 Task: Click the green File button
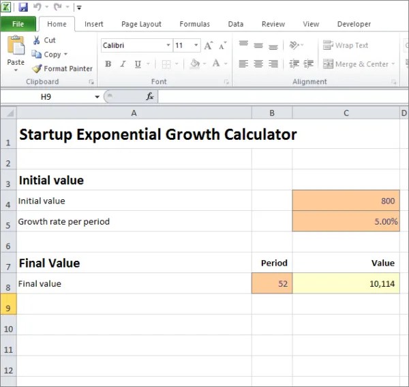tap(18, 24)
